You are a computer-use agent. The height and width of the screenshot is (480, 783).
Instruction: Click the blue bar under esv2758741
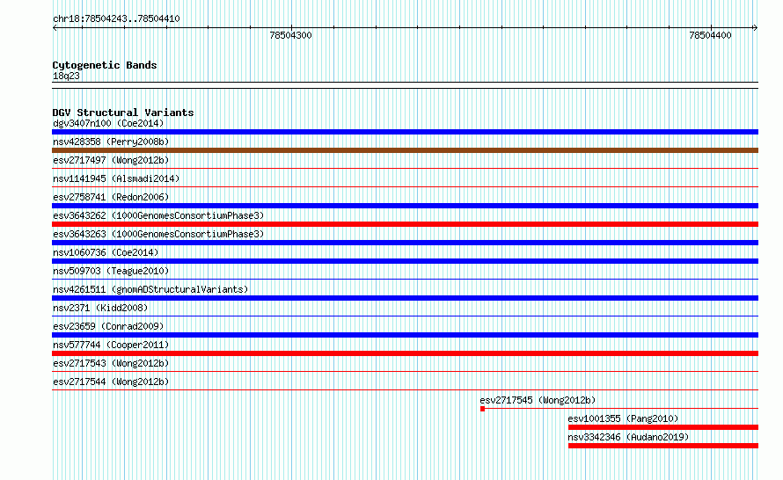405,206
